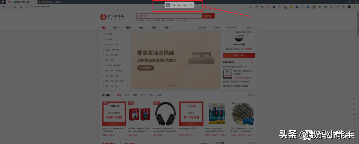Click 立即查看 button on furniture banner
Image resolution: width=359 pixels, height=144 pixels.
click(146, 68)
